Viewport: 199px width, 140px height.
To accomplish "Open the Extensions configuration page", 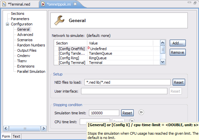I will pos(26,66).
